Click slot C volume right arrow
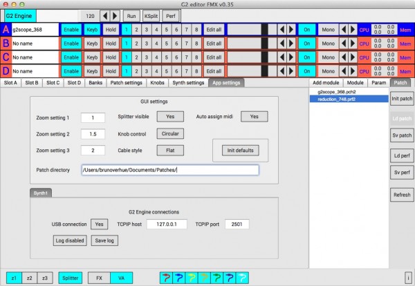The height and width of the screenshot is (286, 415). click(x=291, y=57)
